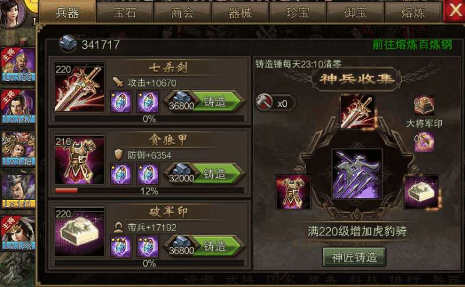Select the white seal icon in collection ring

point(421,192)
